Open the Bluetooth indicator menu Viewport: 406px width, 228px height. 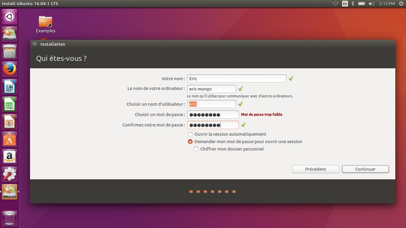pyautogui.click(x=353, y=4)
